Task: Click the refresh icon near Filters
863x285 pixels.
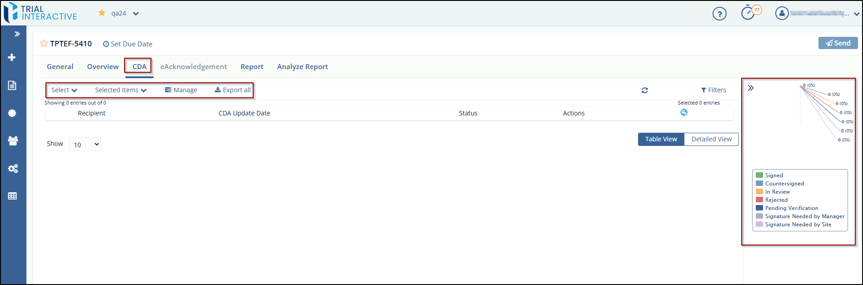Action: [x=644, y=90]
